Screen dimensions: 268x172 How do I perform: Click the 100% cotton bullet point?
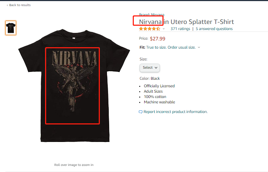coord(155,97)
